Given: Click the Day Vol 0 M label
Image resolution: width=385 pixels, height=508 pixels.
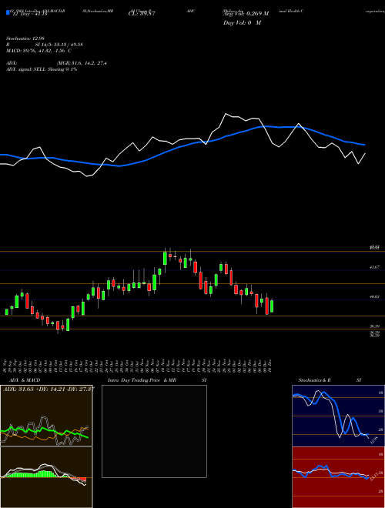Looking at the screenshot, I should click(242, 22).
